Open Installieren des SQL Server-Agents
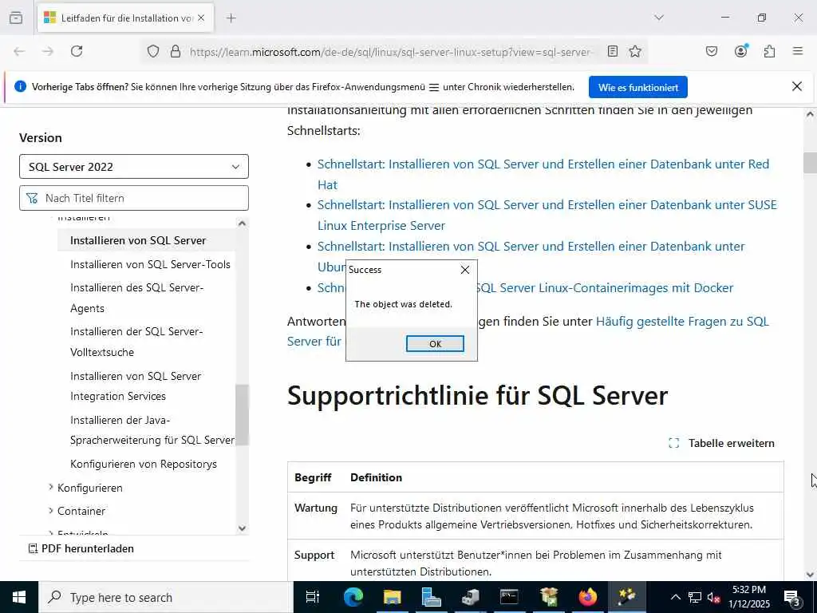This screenshot has width=817, height=613. point(136,298)
